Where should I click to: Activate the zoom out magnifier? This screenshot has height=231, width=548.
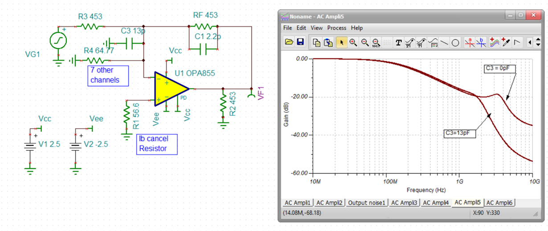coord(365,42)
